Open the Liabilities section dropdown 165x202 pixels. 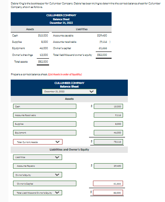[38, 157]
